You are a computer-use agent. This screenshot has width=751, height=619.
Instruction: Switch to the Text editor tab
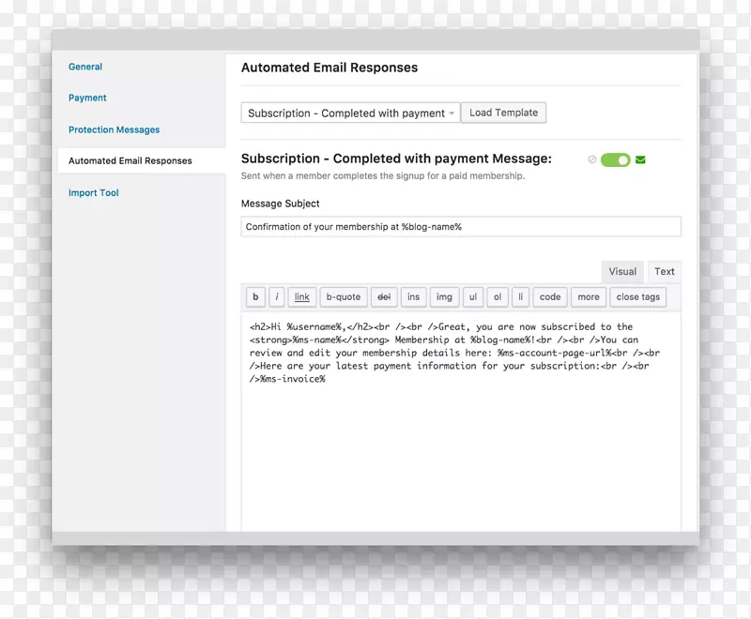pyautogui.click(x=665, y=272)
